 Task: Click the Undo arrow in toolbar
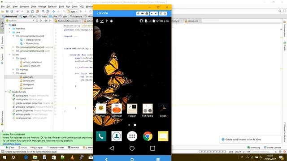point(17,11)
